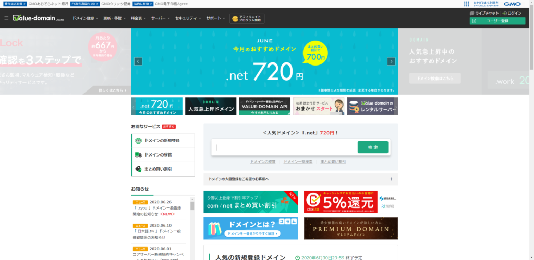Click 法的に有効 blue tag
Screen dimensions: 534x260
click(x=143, y=4)
